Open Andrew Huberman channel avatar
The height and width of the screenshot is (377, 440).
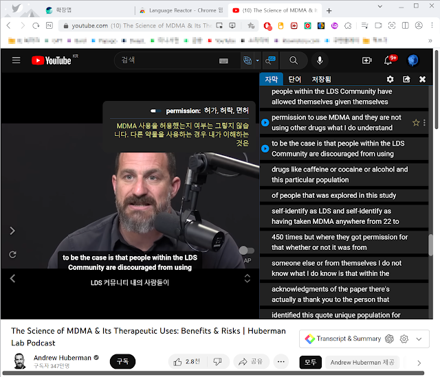[x=20, y=361]
